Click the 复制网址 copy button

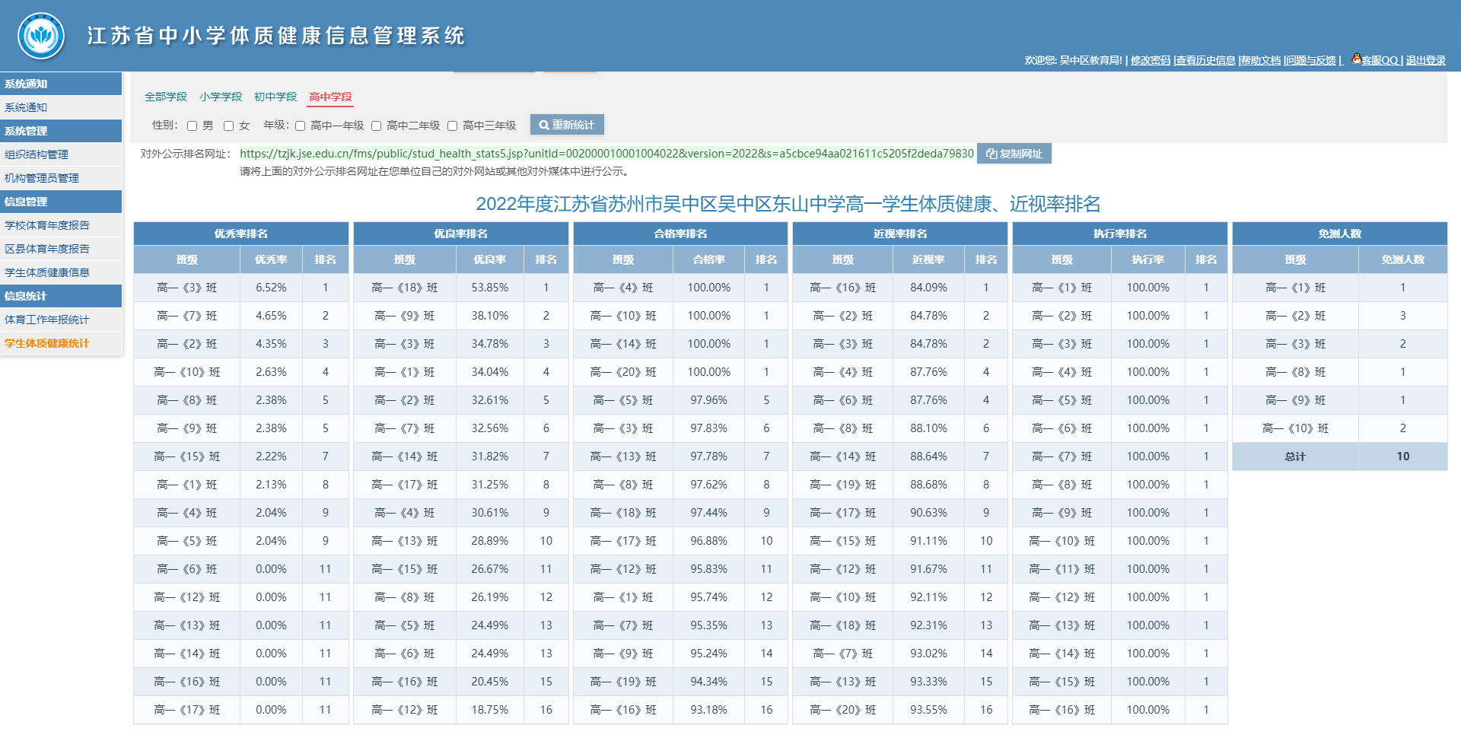pyautogui.click(x=1014, y=154)
